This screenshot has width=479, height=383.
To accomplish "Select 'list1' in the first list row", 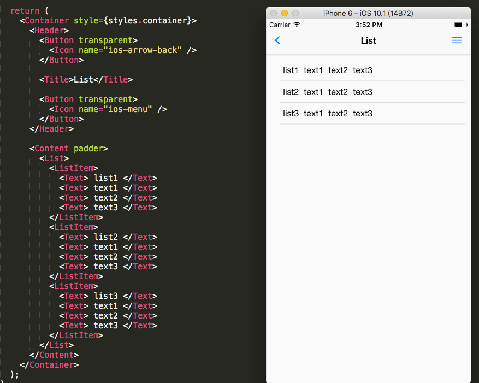I will tap(291, 70).
